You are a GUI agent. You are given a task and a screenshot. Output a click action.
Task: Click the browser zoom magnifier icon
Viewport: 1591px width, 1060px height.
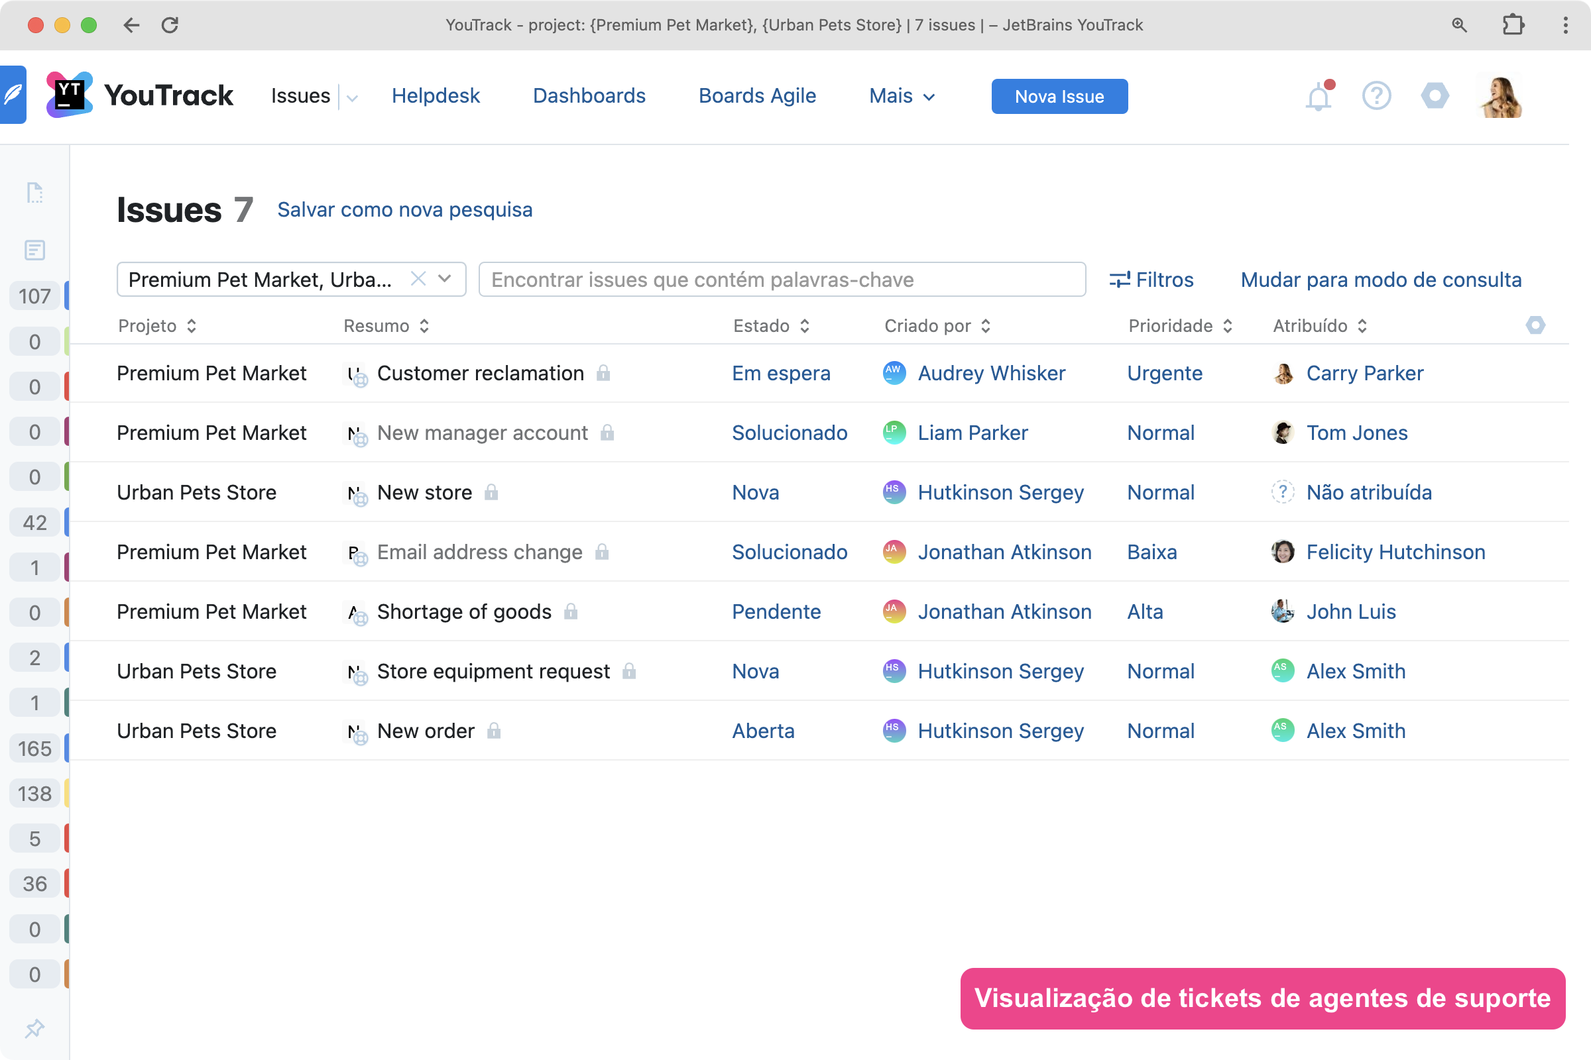coord(1459,25)
